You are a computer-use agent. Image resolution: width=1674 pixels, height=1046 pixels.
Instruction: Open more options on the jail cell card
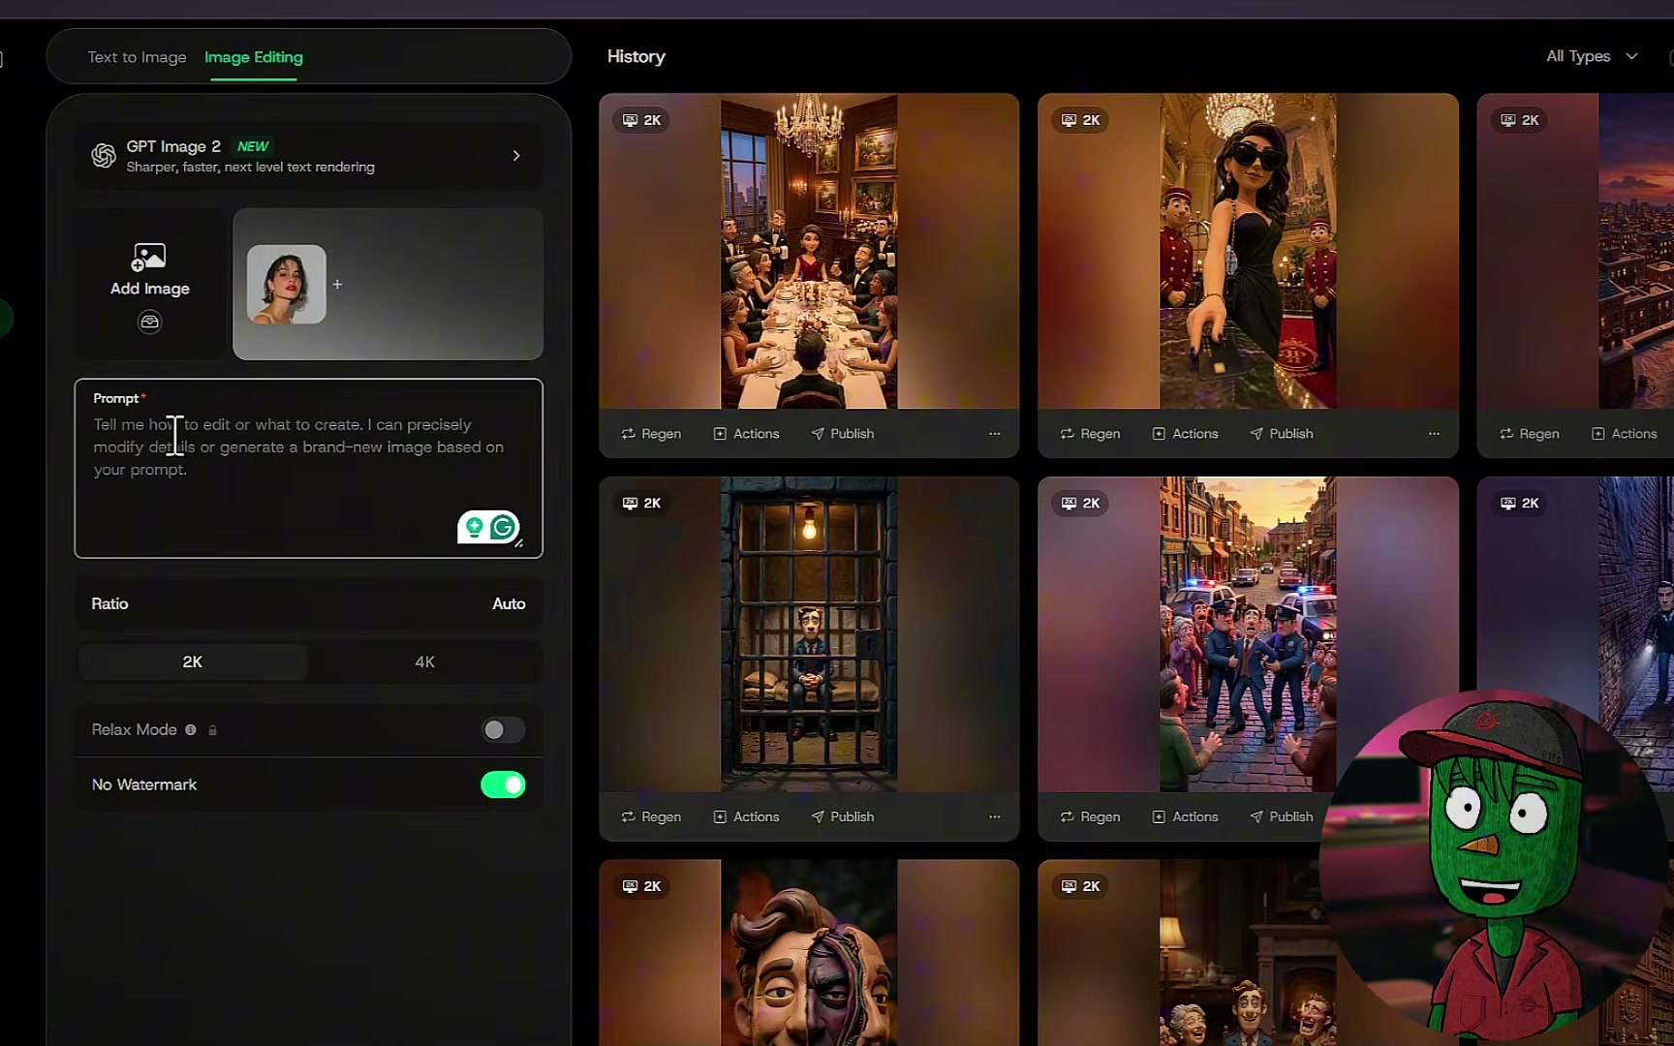tap(994, 816)
